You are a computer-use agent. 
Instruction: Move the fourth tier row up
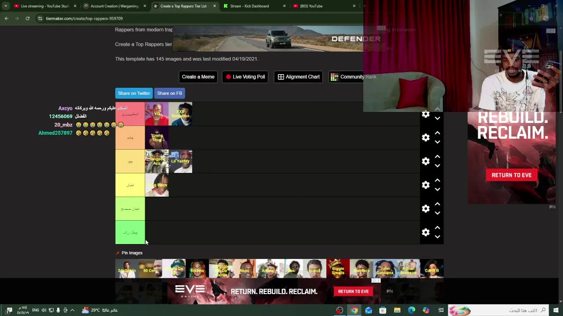pos(437,180)
